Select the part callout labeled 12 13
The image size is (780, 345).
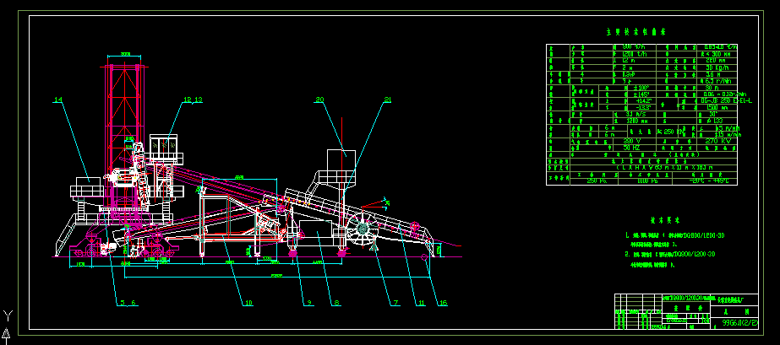click(193, 100)
